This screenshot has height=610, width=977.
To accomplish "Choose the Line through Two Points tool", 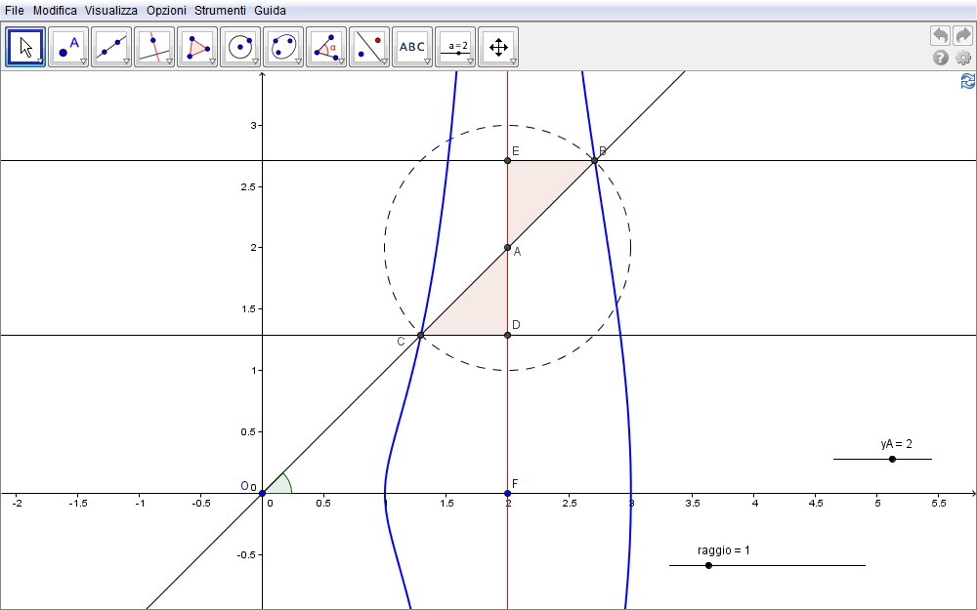I will coord(111,47).
